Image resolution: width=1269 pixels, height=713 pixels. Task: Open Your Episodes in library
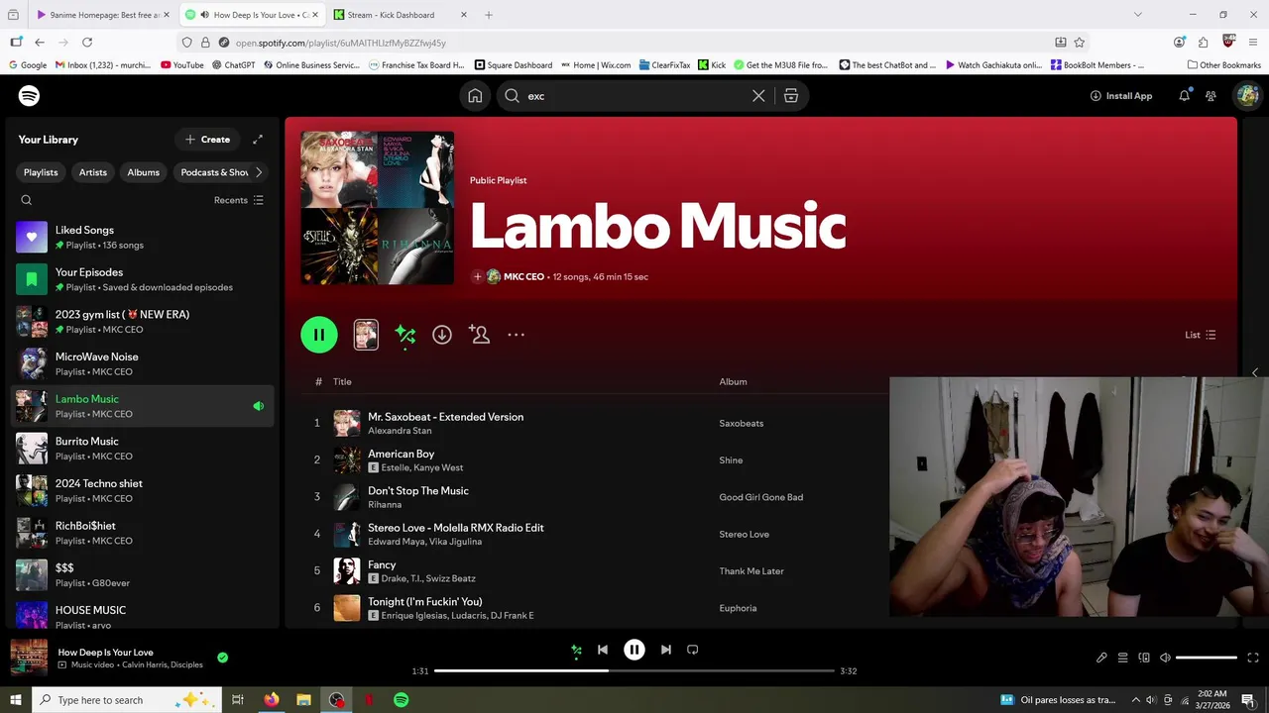click(x=143, y=279)
